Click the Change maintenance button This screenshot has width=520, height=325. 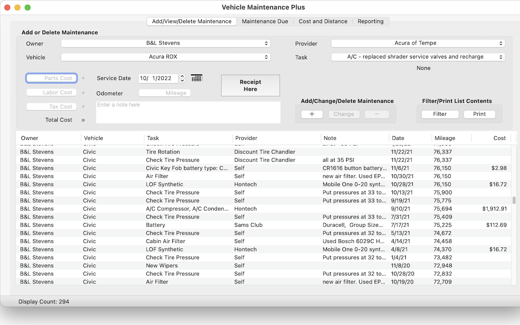344,114
